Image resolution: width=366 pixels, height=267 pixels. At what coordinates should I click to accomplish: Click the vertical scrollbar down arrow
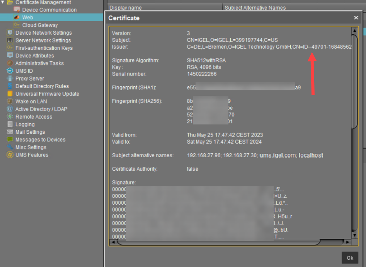pyautogui.click(x=354, y=234)
